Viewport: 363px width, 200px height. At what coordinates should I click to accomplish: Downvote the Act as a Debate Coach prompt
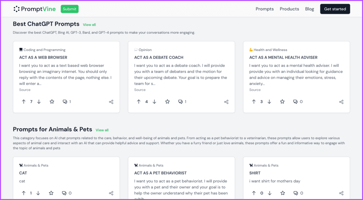tap(155, 102)
